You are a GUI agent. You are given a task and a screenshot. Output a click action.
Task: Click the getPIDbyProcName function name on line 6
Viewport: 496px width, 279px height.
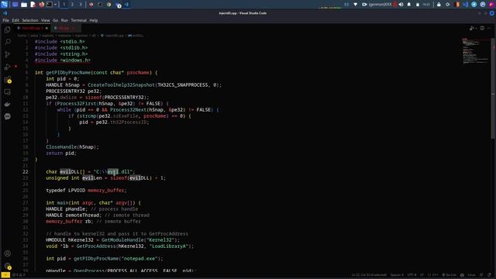[x=68, y=73]
